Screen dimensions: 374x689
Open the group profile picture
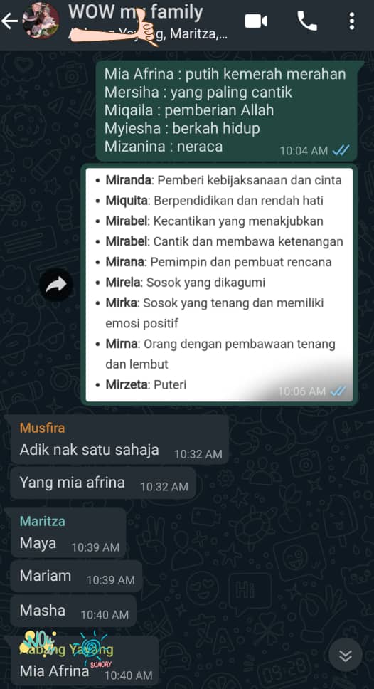click(x=41, y=21)
